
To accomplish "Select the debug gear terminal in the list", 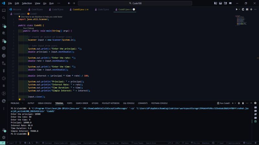I will [255, 121].
